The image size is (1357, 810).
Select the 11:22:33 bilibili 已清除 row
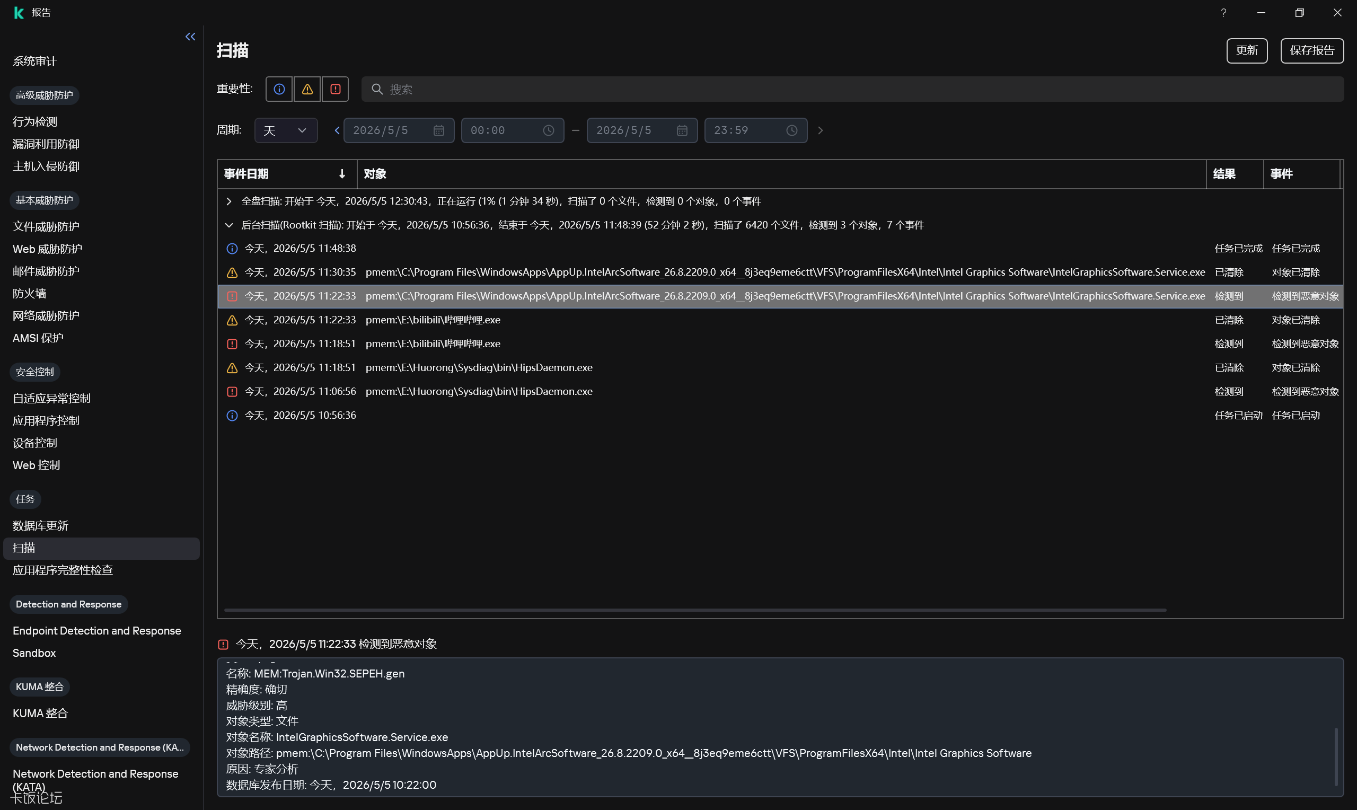click(x=780, y=320)
